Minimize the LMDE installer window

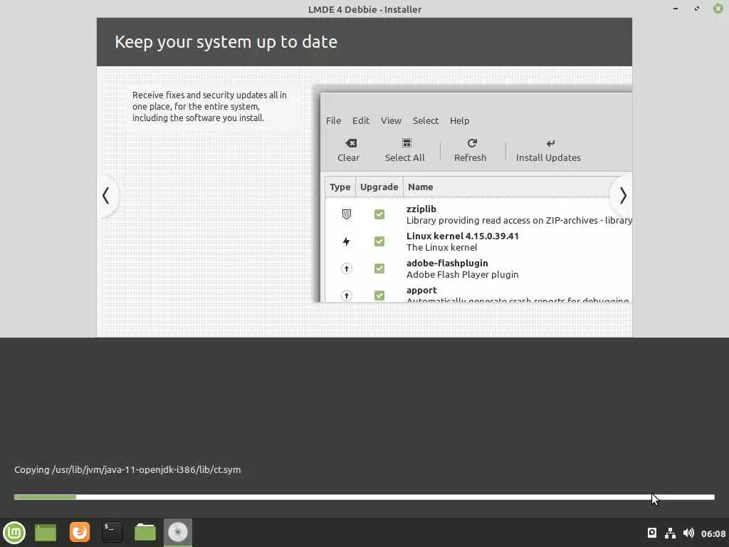[676, 9]
